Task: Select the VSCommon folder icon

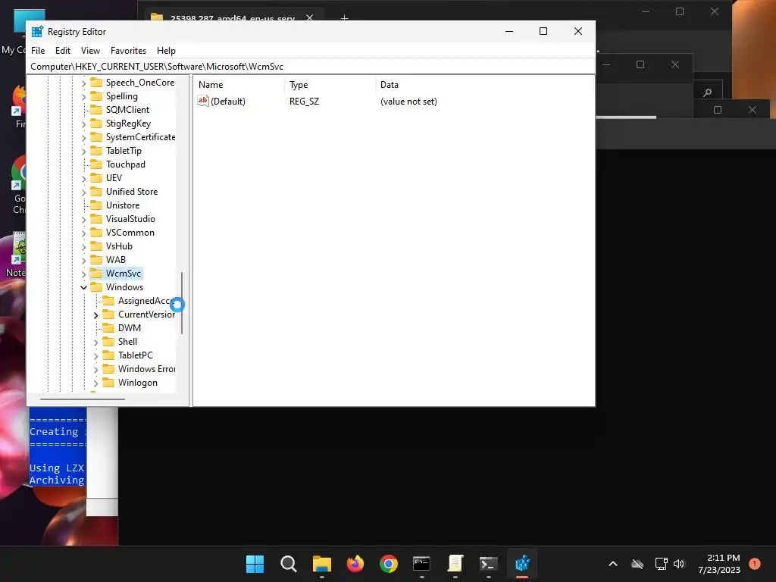Action: [x=96, y=233]
